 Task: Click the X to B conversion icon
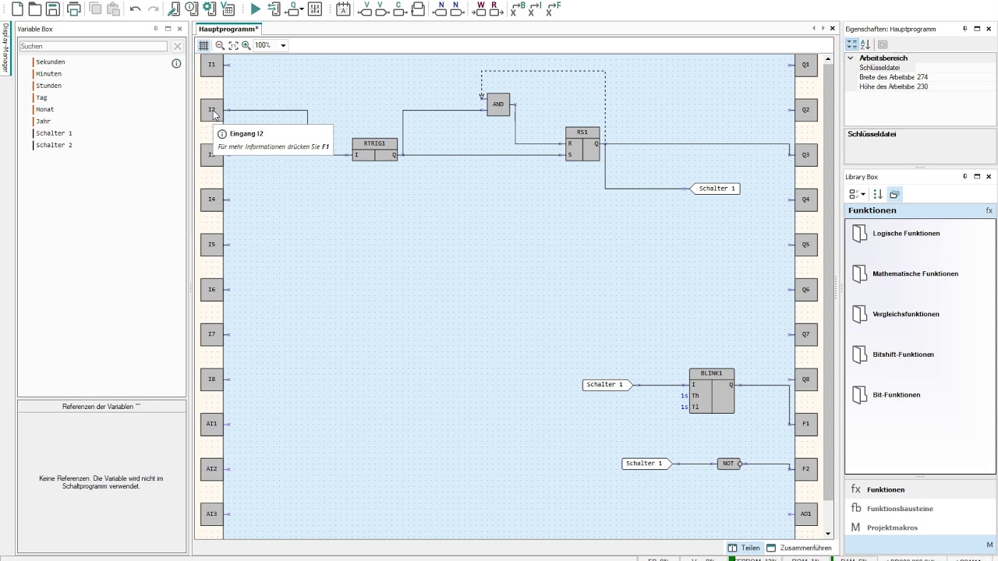518,9
